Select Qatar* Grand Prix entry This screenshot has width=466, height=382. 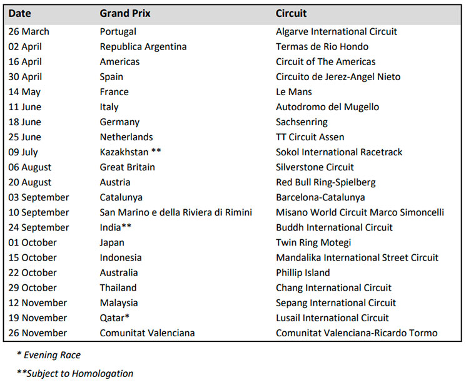click(x=114, y=318)
